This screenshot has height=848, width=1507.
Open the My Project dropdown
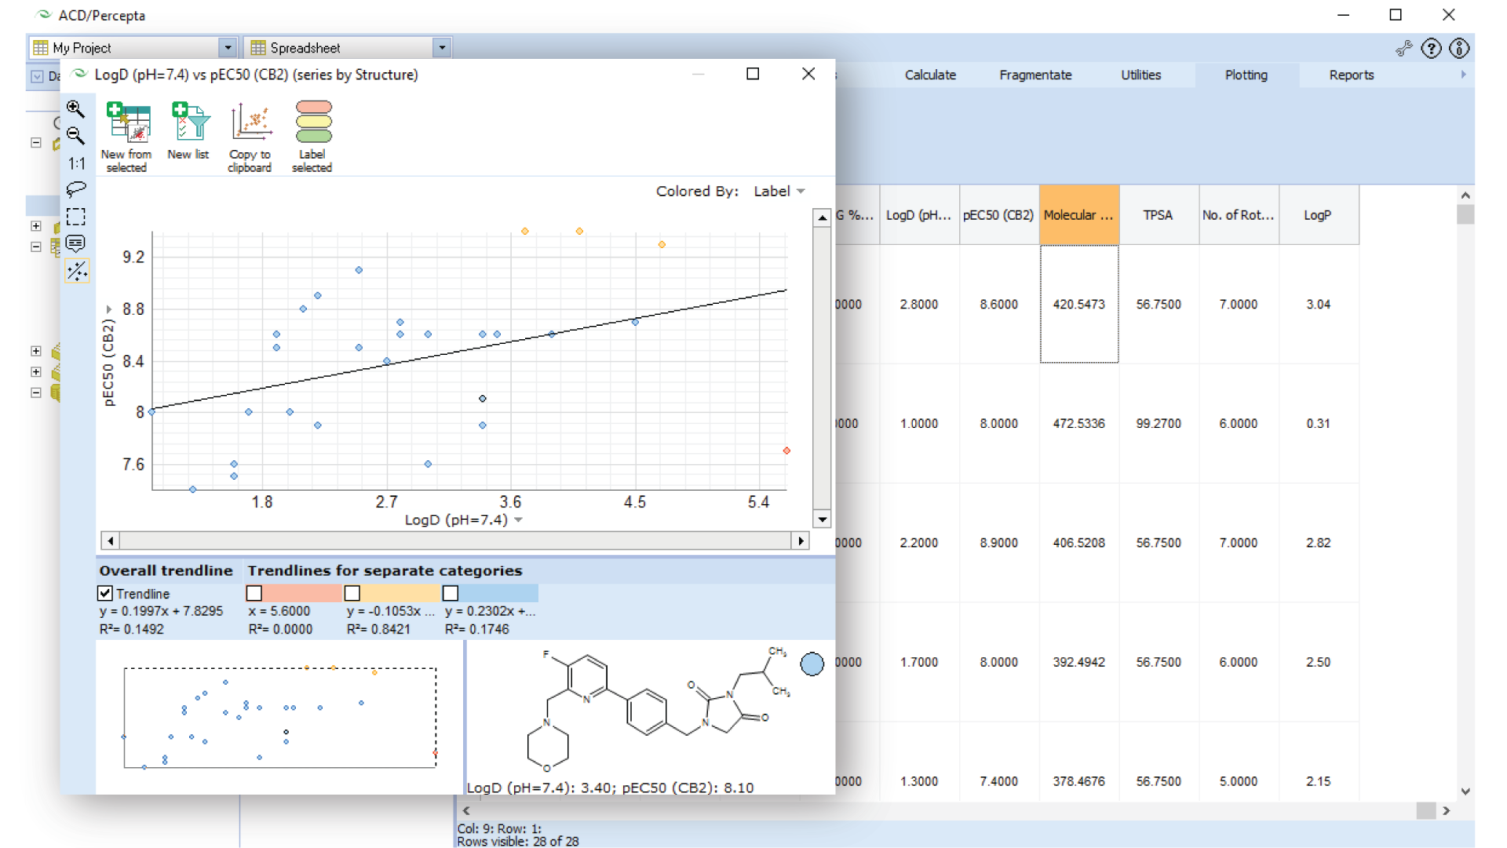coord(227,47)
